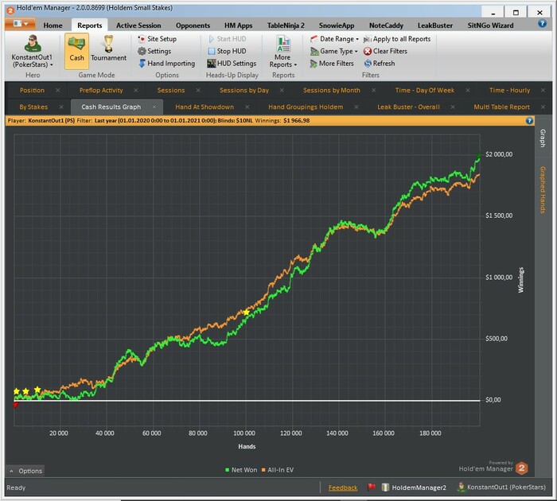Open the Opponents ribbon tab
The image size is (557, 501).
(193, 25)
